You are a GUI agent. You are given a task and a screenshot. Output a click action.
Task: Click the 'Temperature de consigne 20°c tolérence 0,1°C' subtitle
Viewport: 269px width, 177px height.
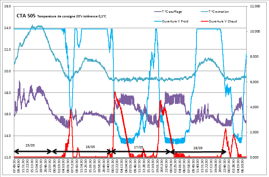pyautogui.click(x=72, y=17)
